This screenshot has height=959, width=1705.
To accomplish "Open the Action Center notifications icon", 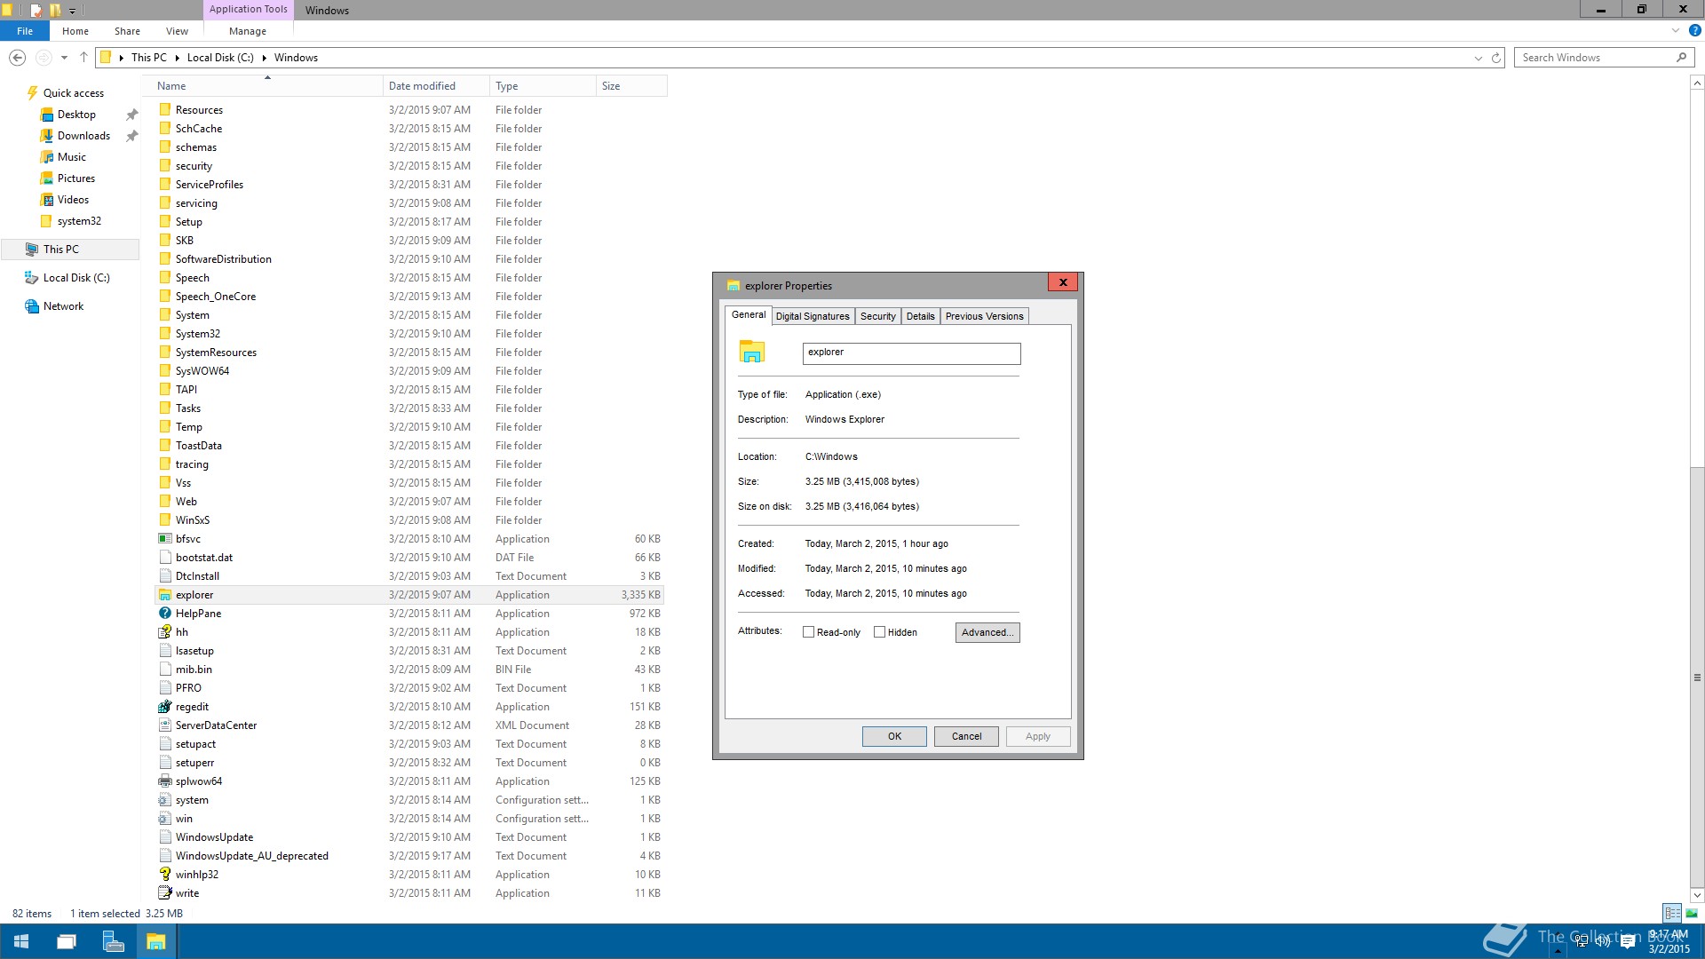I will [x=1628, y=942].
